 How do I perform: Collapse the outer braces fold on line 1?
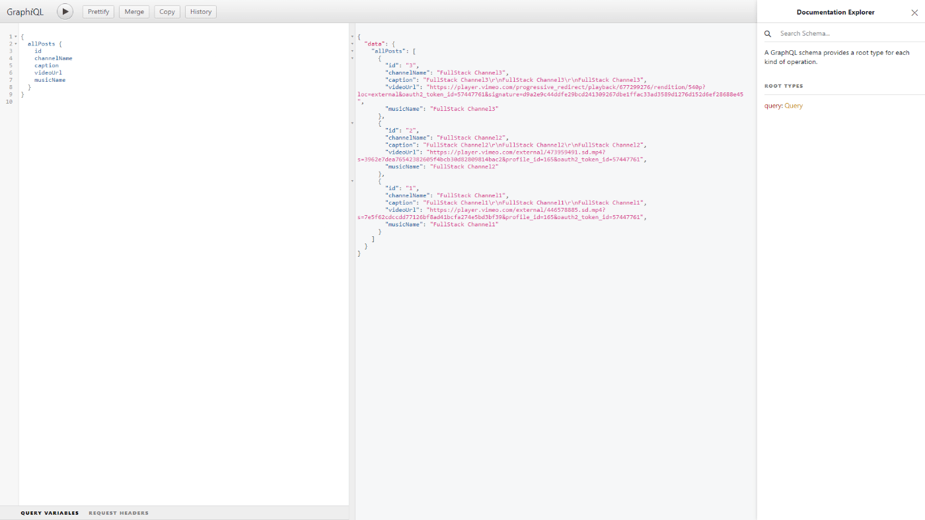click(x=17, y=36)
